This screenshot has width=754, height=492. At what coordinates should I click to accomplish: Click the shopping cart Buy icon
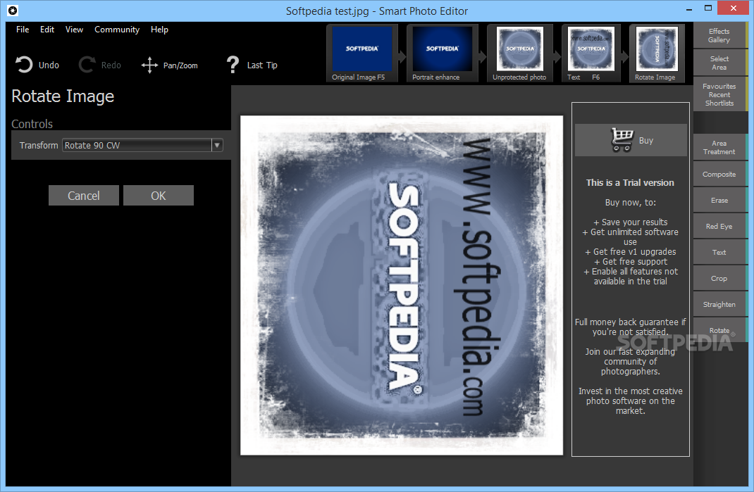[x=622, y=140]
